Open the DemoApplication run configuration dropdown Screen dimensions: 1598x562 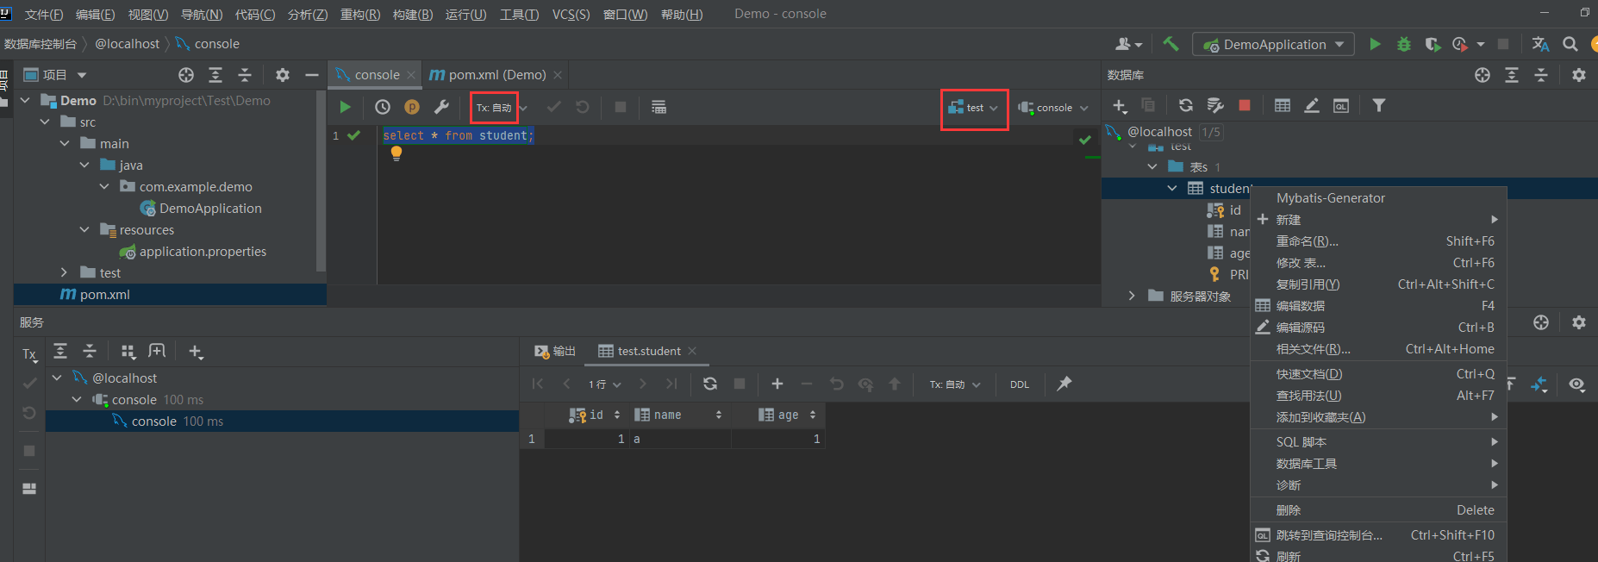click(x=1273, y=44)
